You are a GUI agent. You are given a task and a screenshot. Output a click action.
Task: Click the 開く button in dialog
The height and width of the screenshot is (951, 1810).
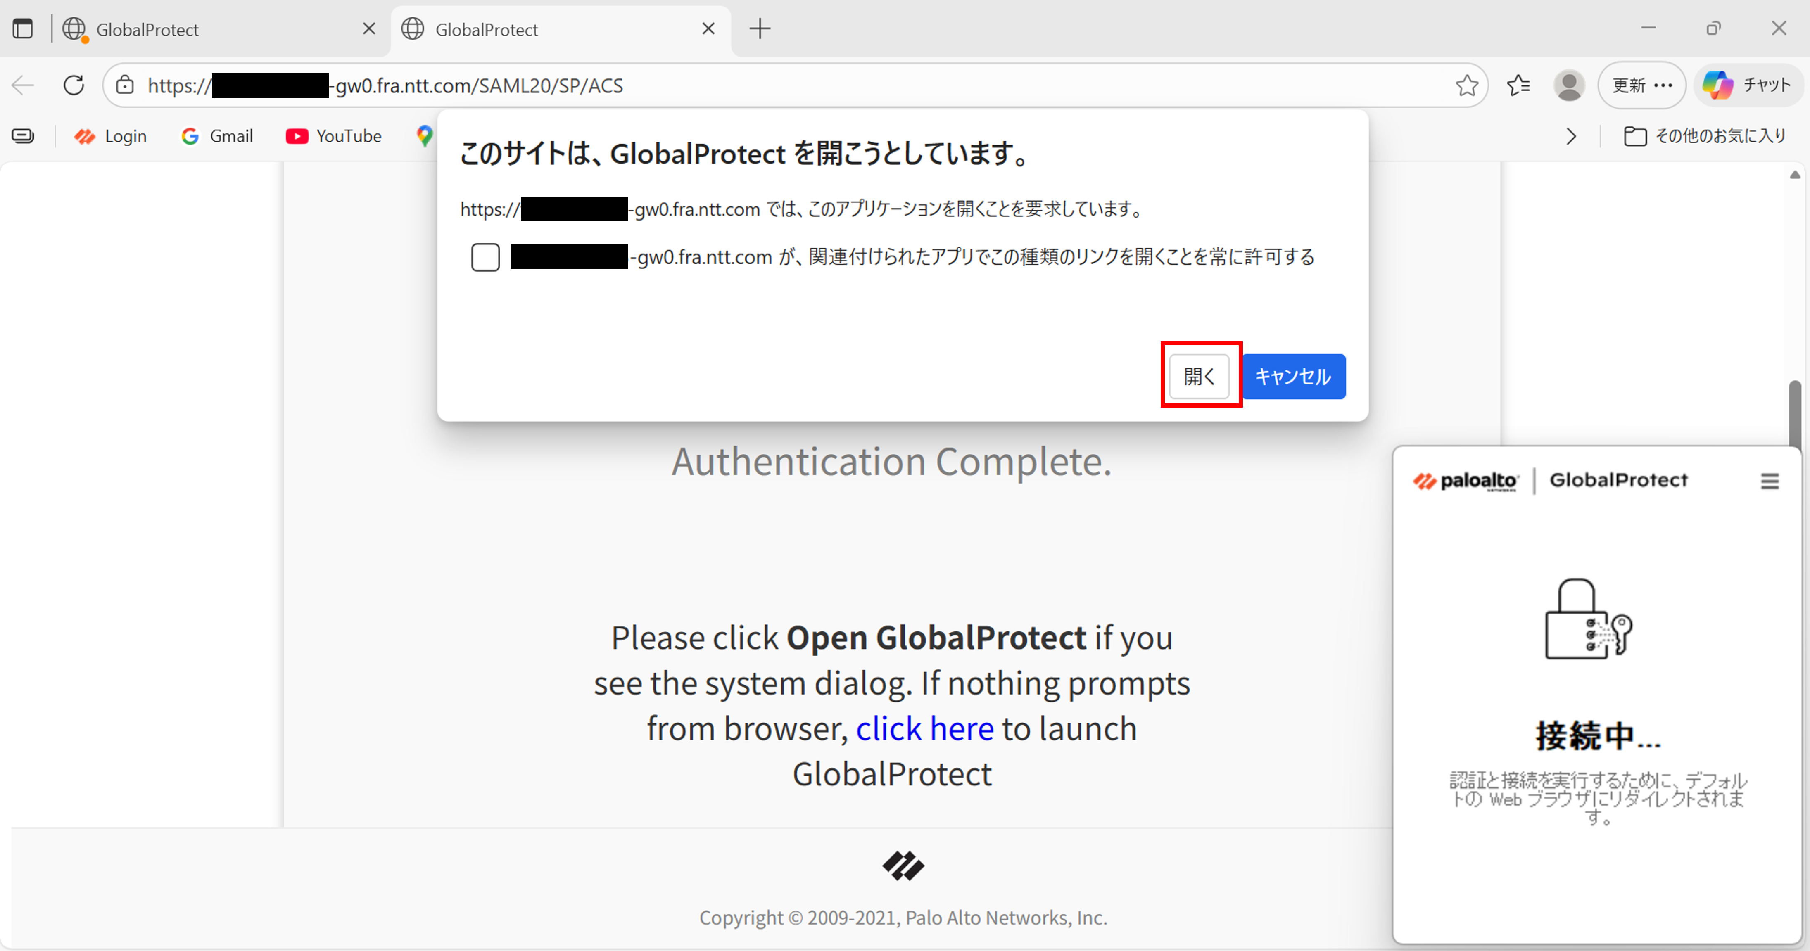click(1199, 377)
